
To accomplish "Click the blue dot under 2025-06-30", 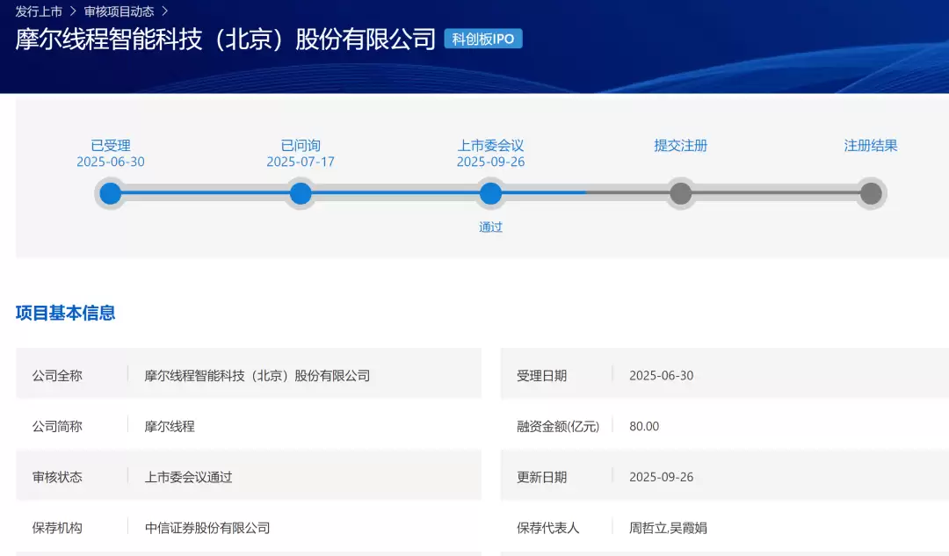I will (x=110, y=193).
